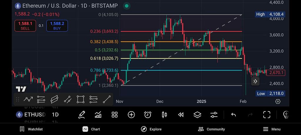The image size is (301, 135).
Task: Enter fullscreen chart mode
Action: coord(267,115)
